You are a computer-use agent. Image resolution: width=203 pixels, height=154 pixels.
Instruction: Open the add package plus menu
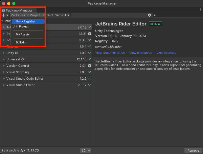point(5,15)
